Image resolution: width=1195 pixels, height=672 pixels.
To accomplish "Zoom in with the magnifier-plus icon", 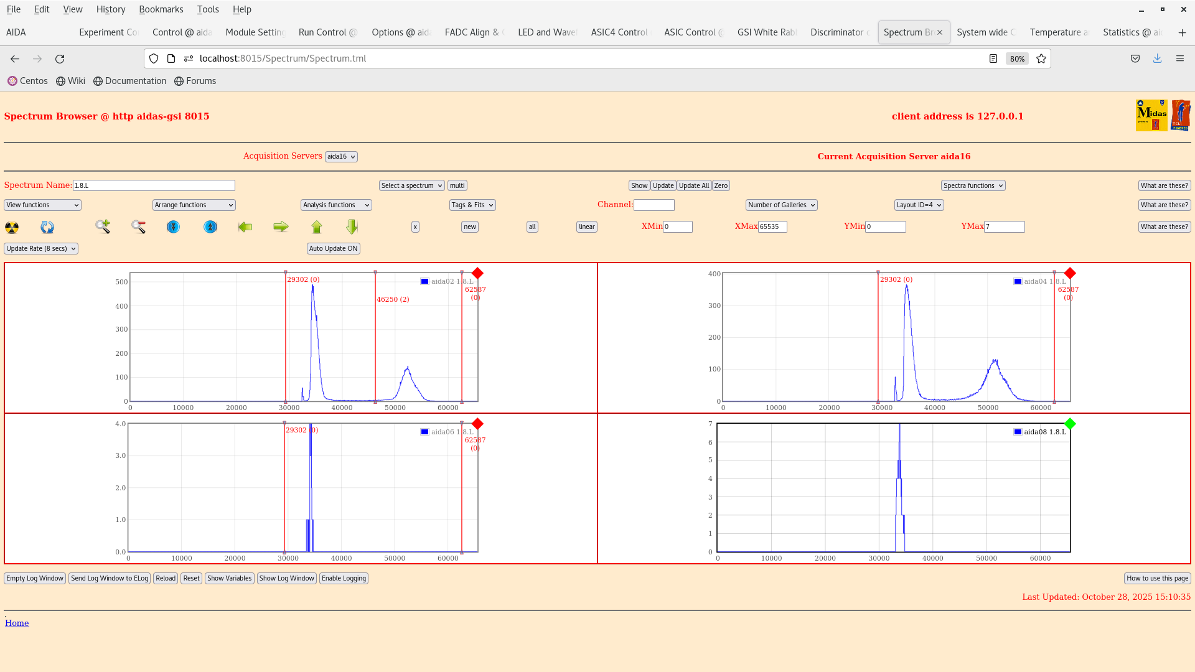I will [x=103, y=226].
